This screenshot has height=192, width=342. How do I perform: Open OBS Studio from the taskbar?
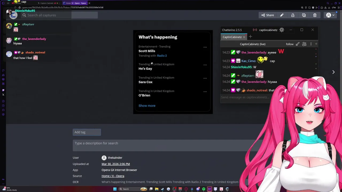pyautogui.click(x=174, y=189)
